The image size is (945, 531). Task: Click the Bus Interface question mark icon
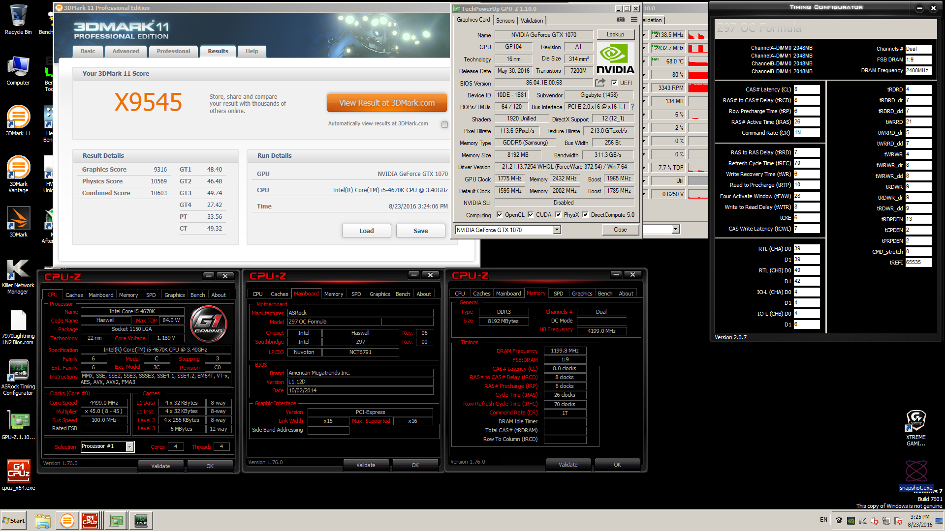pos(632,107)
